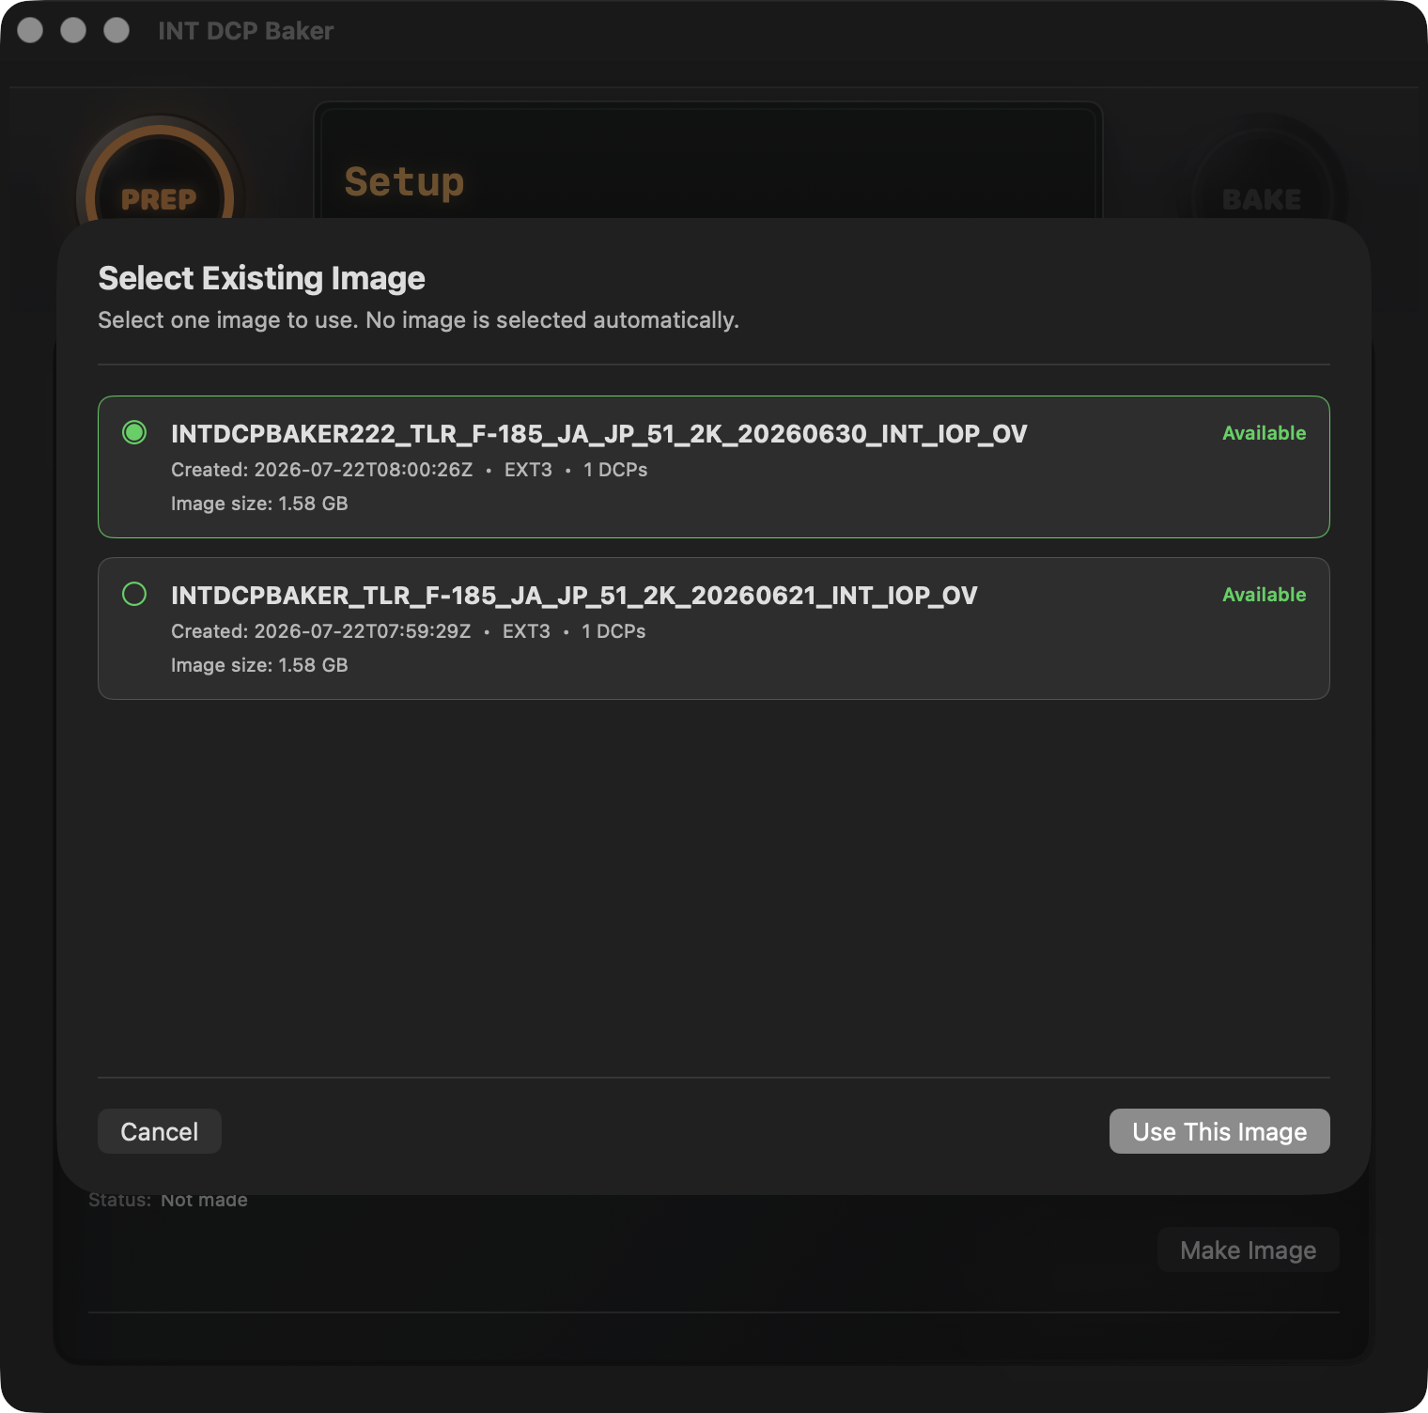The width and height of the screenshot is (1428, 1413).
Task: Click the red close window button
Action: pyautogui.click(x=30, y=30)
